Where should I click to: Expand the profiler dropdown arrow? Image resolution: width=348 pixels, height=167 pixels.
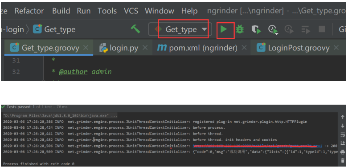[276, 34]
